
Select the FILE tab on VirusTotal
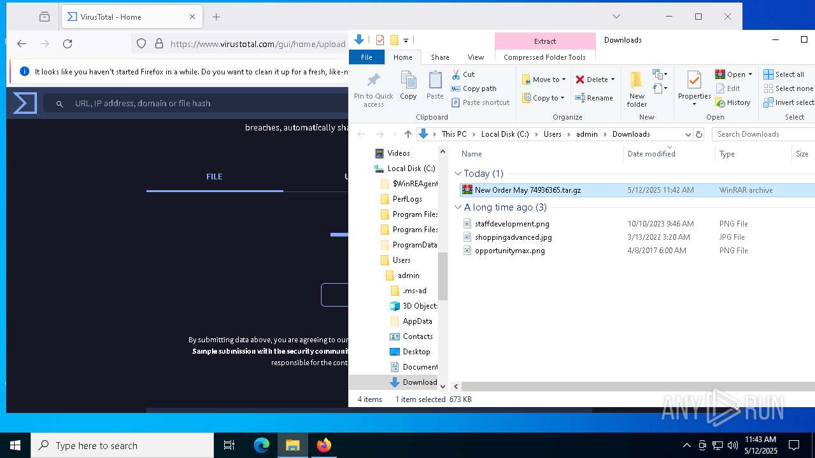215,177
